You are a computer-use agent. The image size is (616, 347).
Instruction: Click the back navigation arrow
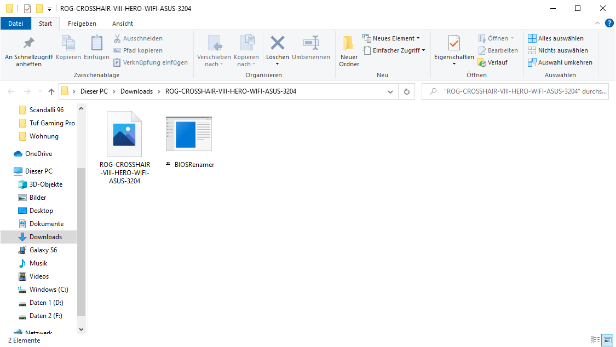(x=11, y=91)
